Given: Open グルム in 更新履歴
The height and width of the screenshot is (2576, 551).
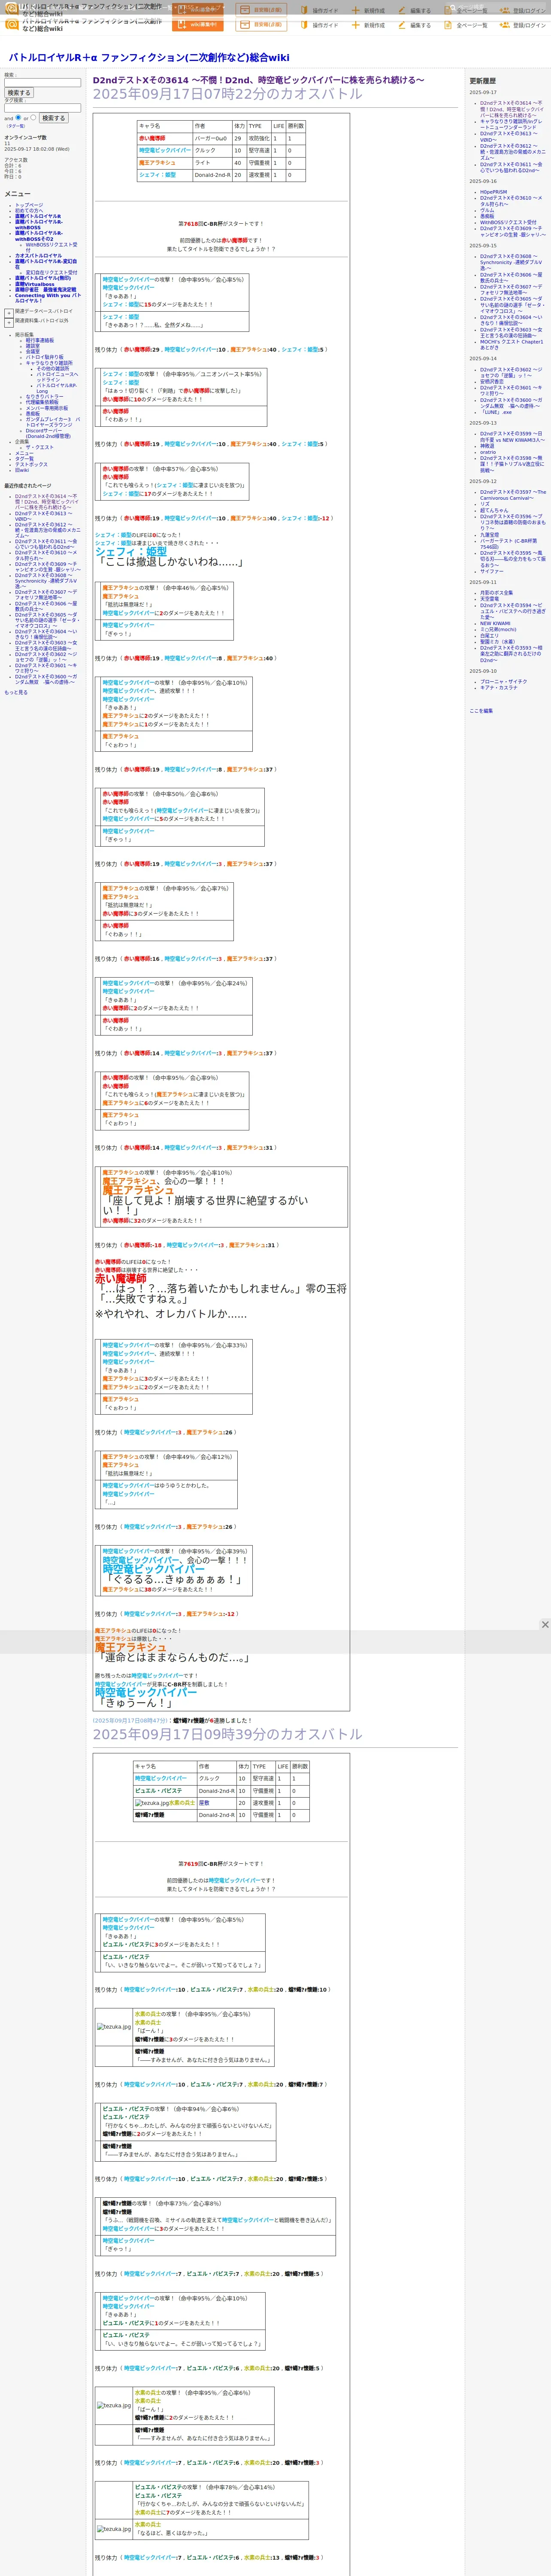Looking at the screenshot, I should click(487, 210).
